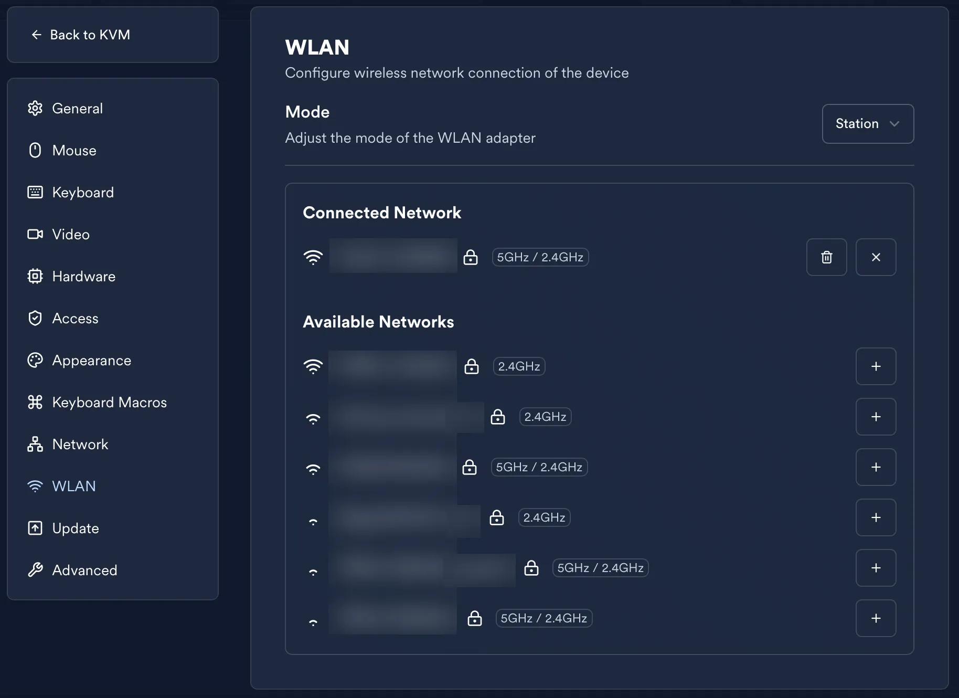Click the Video camera icon

pos(35,234)
